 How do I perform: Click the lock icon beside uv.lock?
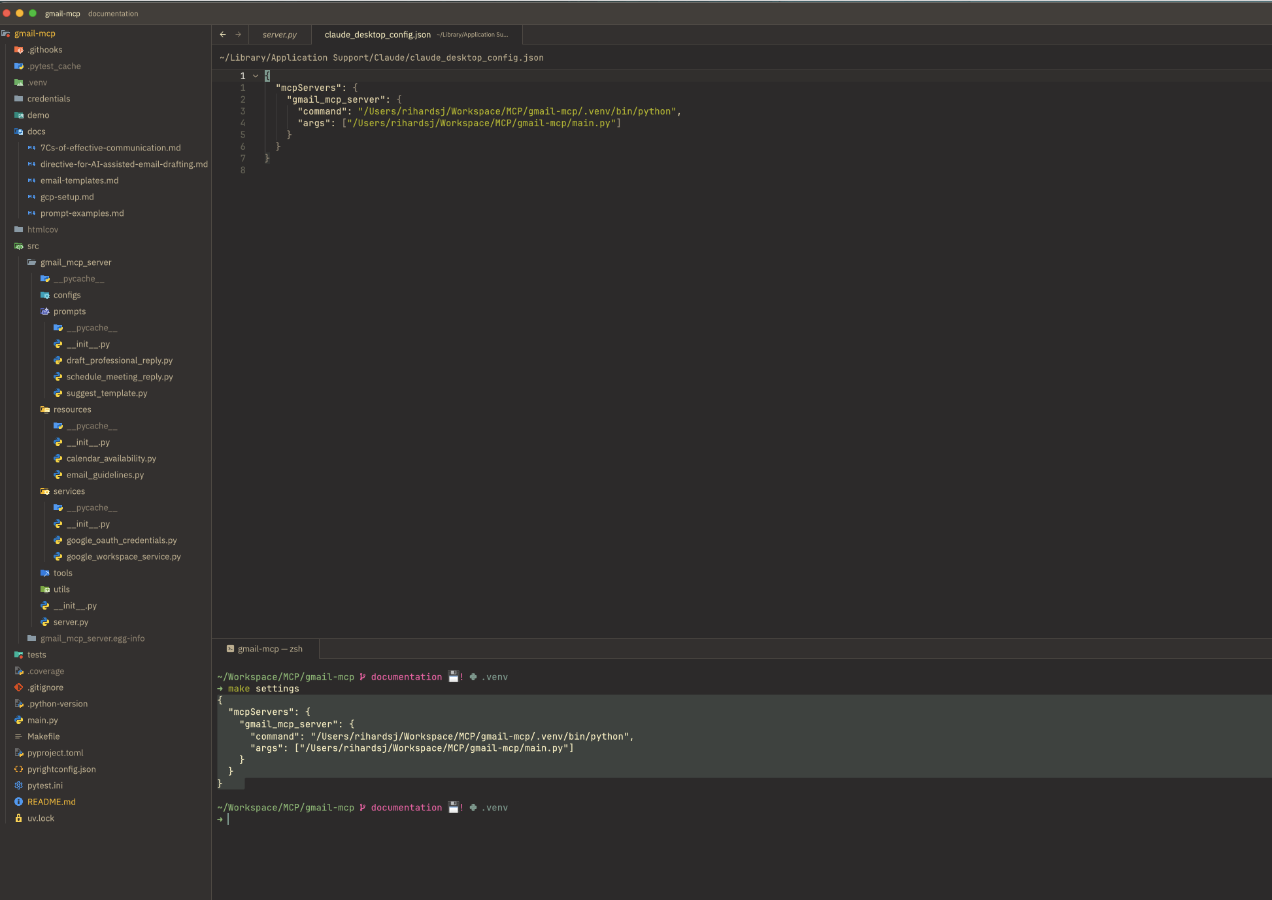pyautogui.click(x=18, y=818)
